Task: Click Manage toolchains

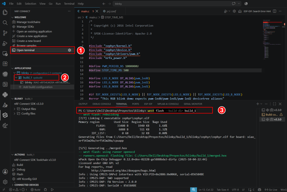Action: (x=28, y=22)
